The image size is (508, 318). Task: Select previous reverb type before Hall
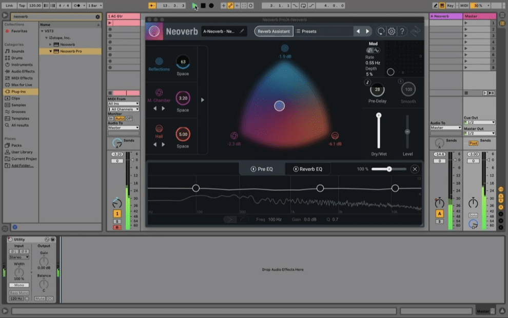(x=155, y=145)
